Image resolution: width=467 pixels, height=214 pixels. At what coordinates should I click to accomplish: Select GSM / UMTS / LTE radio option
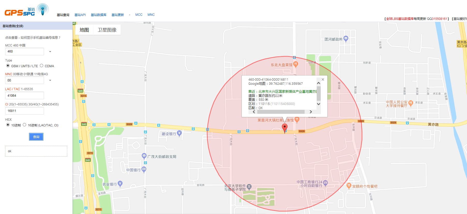[8, 66]
